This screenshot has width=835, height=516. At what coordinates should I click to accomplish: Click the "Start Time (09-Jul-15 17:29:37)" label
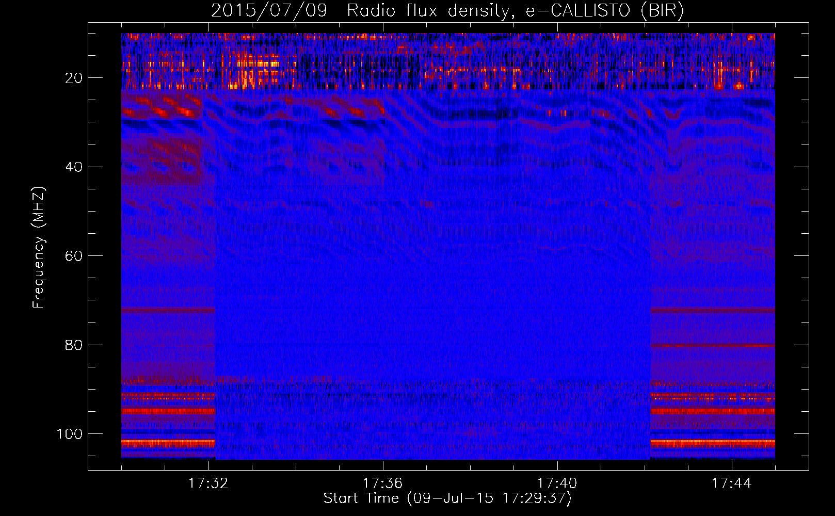pyautogui.click(x=447, y=498)
